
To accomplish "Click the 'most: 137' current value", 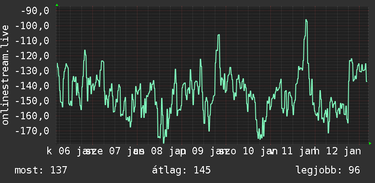I will pos(41,170).
